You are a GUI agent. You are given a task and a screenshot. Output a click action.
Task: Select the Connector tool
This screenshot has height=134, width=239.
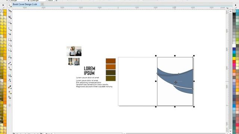[10, 68]
